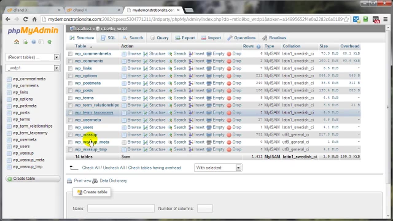Click Structure icon for wp_comments row

(146, 61)
